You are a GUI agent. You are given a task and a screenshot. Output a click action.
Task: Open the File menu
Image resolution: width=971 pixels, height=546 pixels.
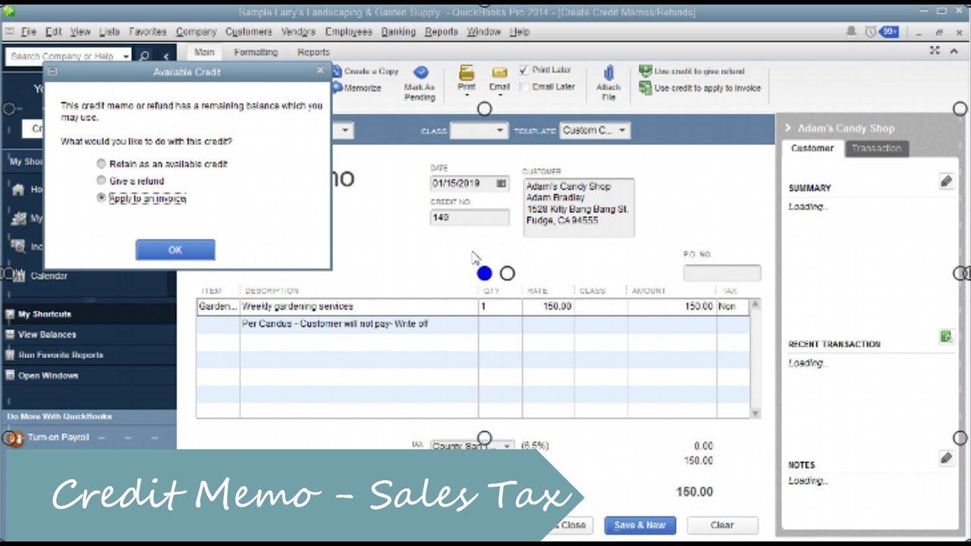click(30, 32)
